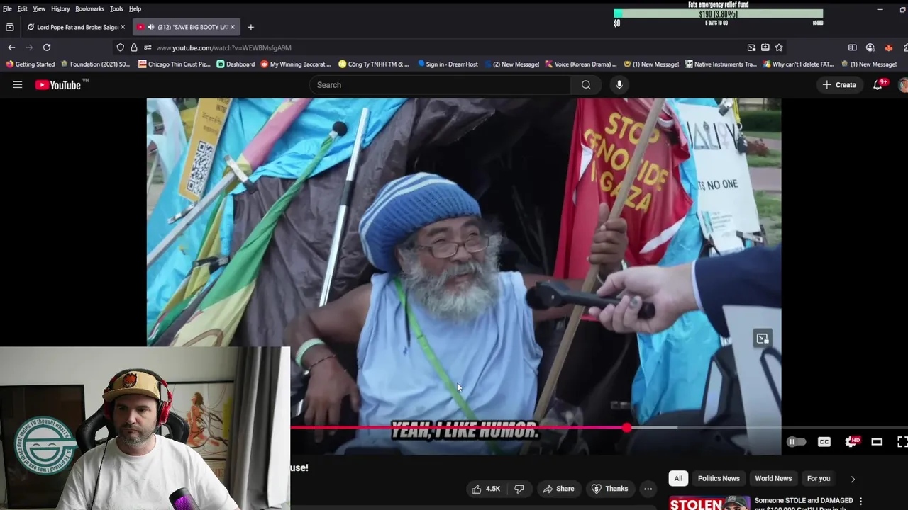The height and width of the screenshot is (510, 908).
Task: Open the Firefox View icon
Action: tap(9, 27)
